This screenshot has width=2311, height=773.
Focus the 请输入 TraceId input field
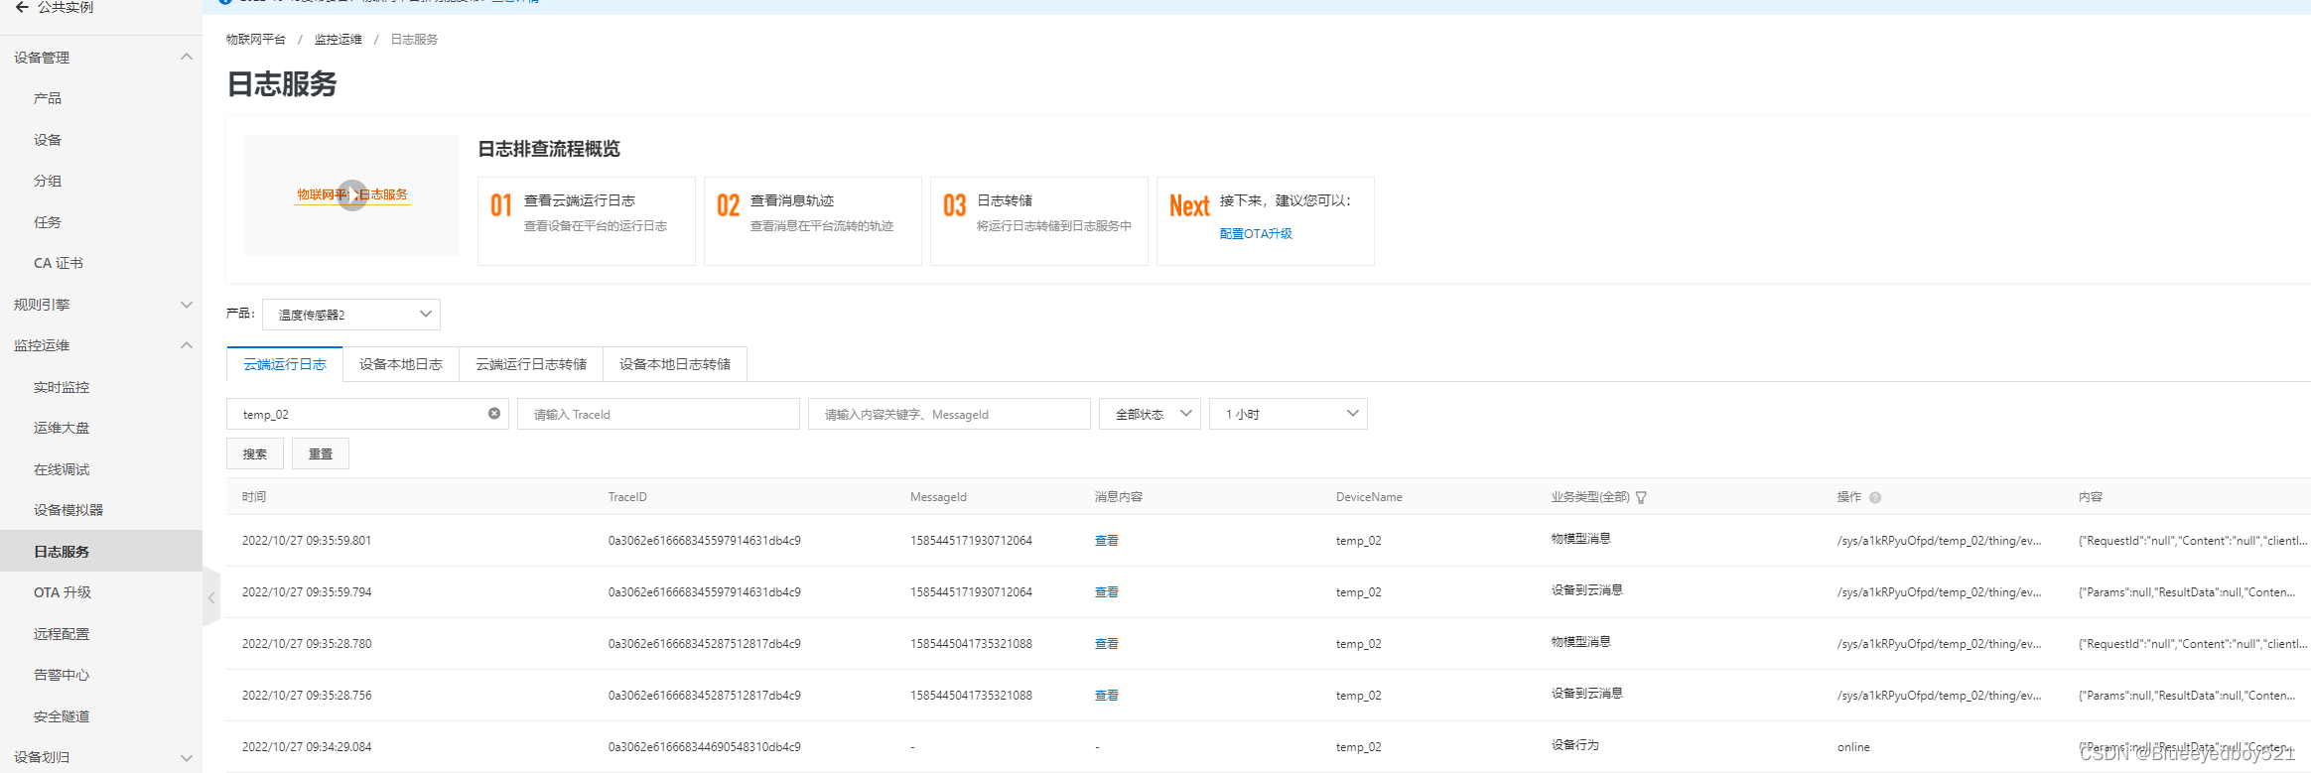coord(658,414)
